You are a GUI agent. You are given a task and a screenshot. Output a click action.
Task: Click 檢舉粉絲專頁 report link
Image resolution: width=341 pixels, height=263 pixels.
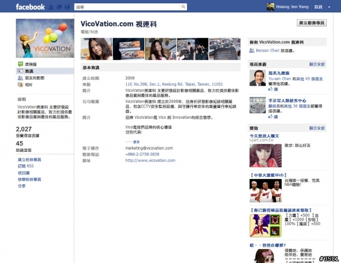coord(29,179)
